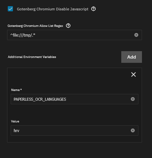Focus the environment variable Name input

point(74,99)
